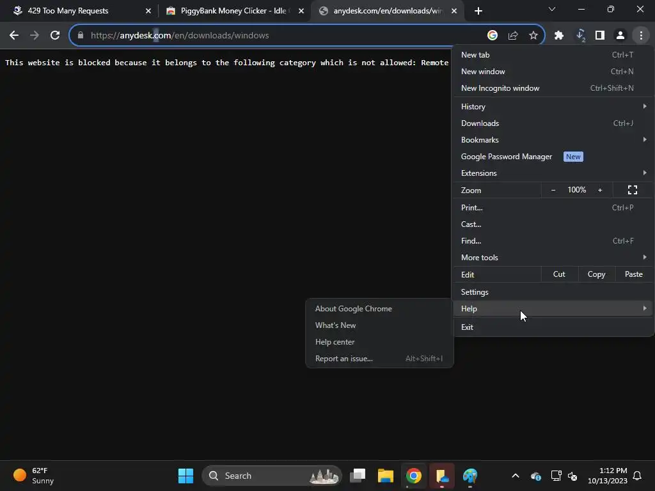Viewport: 655px width, 491px height.
Task: Click the muted volume tray icon
Action: click(572, 476)
